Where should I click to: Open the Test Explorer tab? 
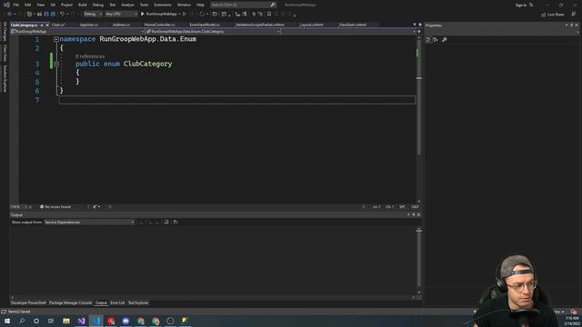(138, 302)
